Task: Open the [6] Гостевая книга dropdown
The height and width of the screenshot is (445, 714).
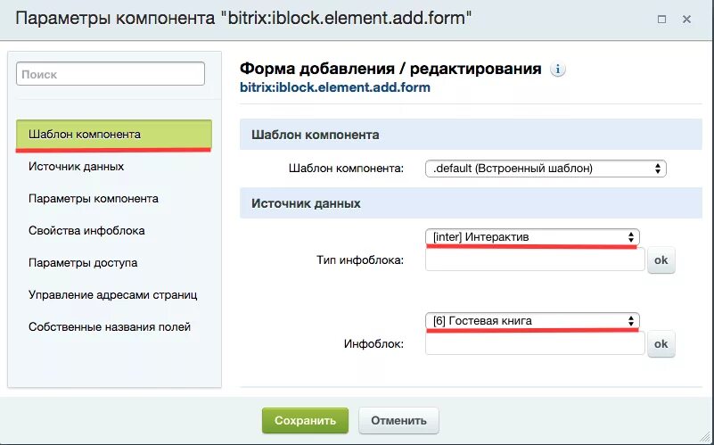Action: click(x=532, y=321)
